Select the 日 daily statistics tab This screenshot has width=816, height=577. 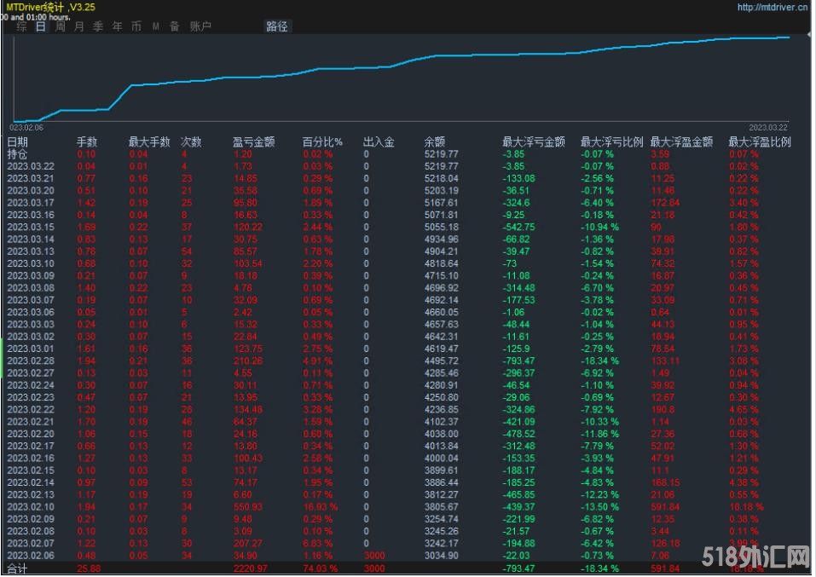[41, 26]
